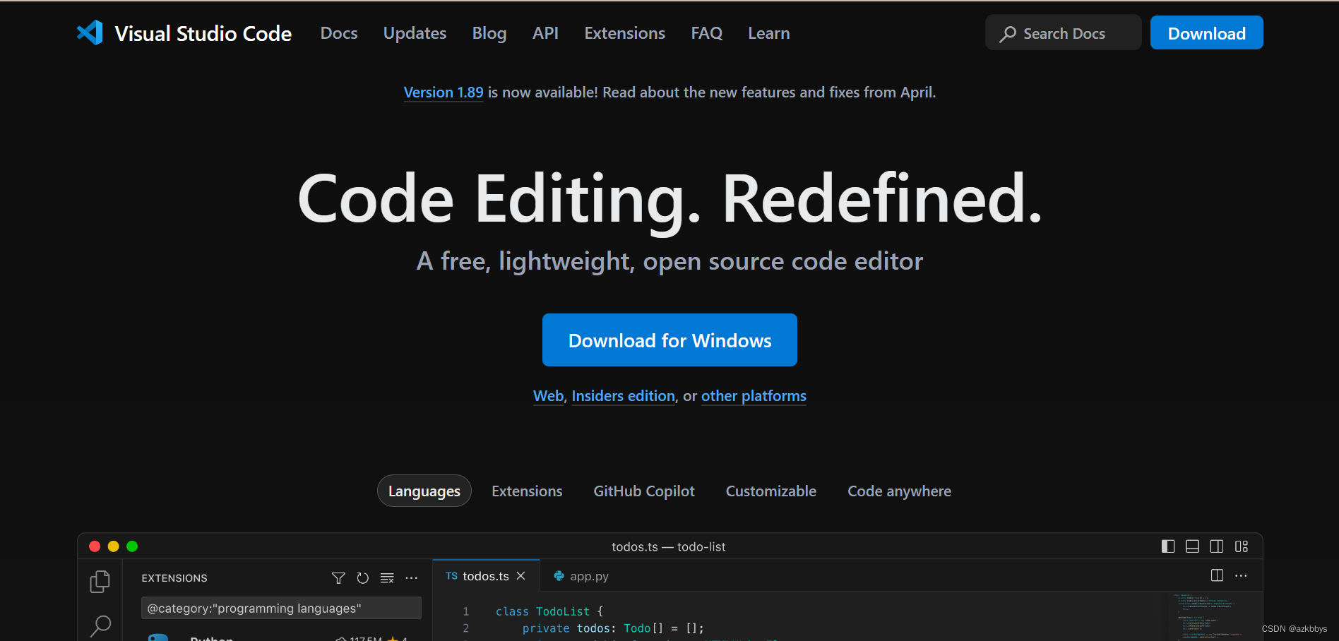Clear the extensions search results
The image size is (1339, 641).
tap(387, 577)
